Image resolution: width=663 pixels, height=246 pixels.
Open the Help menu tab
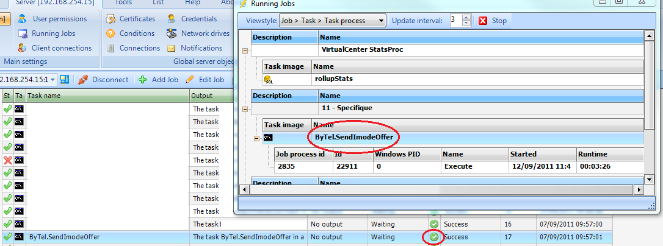pos(192,2)
